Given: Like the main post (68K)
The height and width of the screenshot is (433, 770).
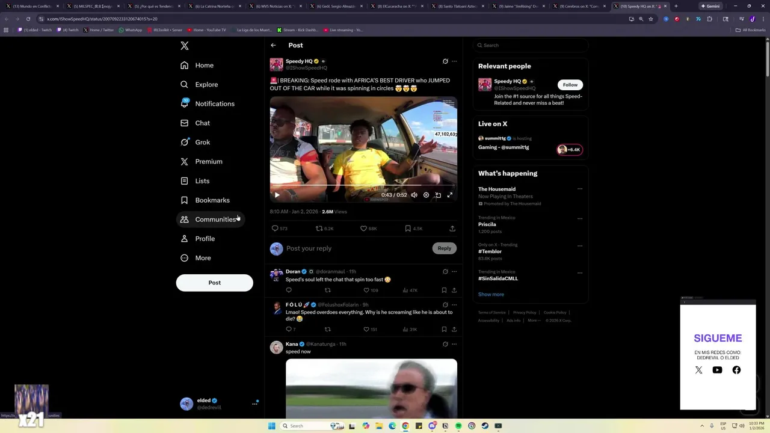Looking at the screenshot, I should point(368,229).
